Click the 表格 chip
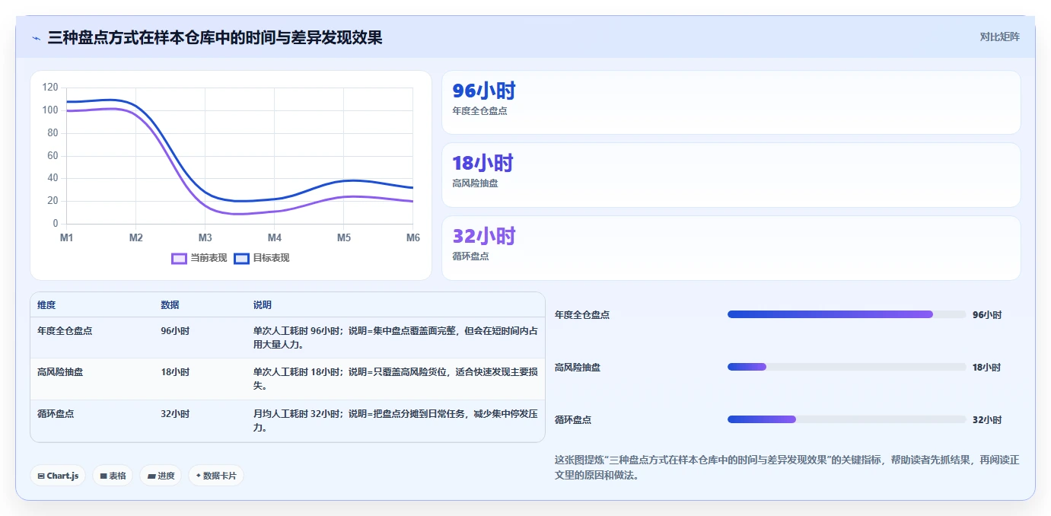The width and height of the screenshot is (1051, 516). (x=113, y=476)
